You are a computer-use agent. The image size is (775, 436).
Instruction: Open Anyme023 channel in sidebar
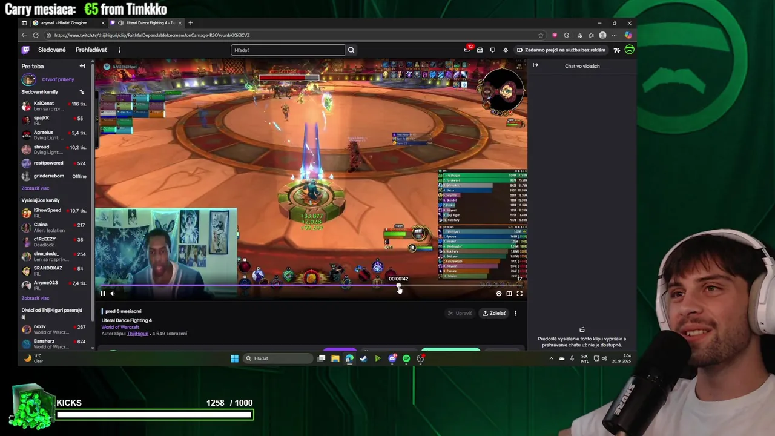tap(54, 285)
